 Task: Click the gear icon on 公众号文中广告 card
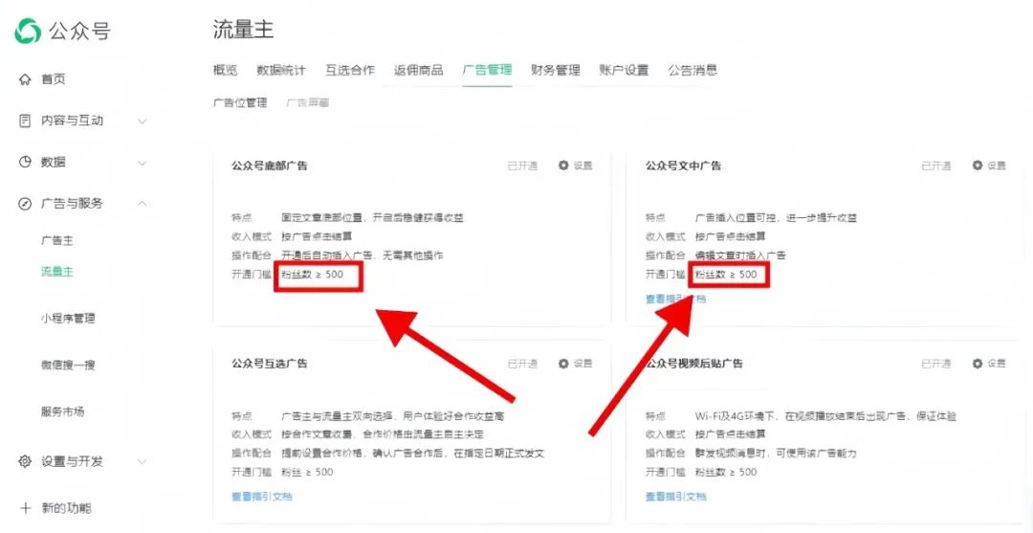(977, 166)
